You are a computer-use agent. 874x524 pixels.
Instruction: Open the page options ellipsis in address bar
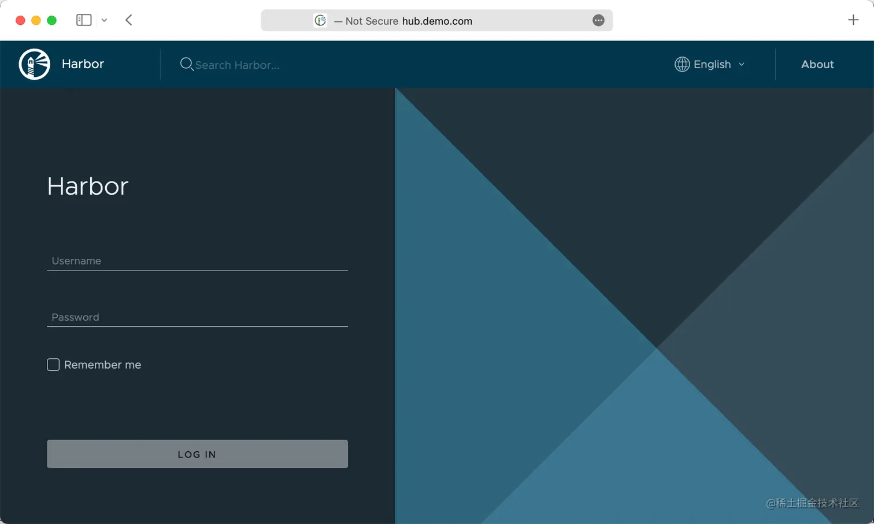coord(598,20)
